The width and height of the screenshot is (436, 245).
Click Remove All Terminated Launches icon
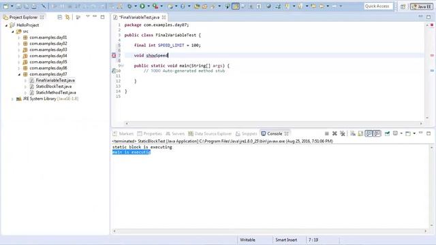[343, 133]
